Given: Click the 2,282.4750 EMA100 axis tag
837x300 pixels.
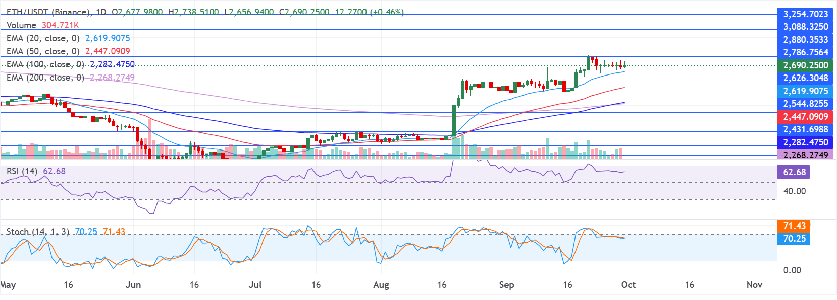Looking at the screenshot, I should (x=805, y=142).
